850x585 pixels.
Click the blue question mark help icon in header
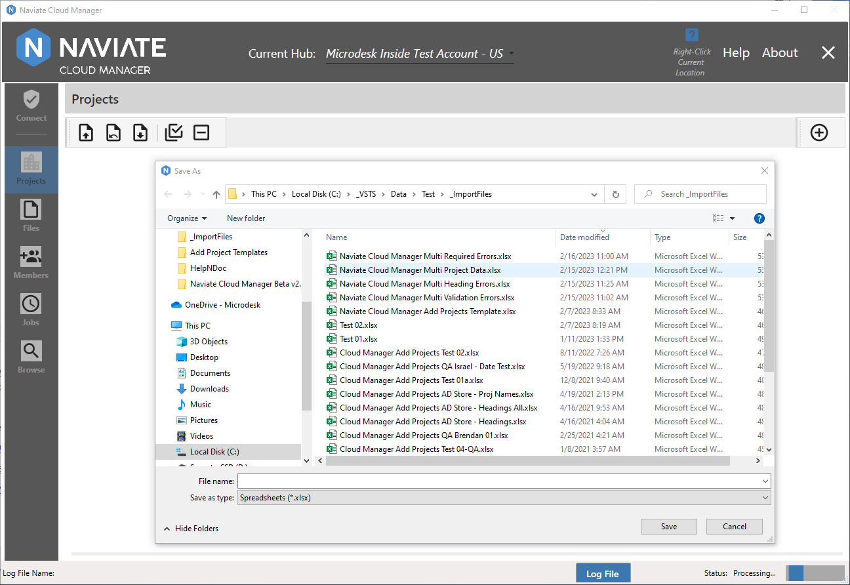[692, 35]
